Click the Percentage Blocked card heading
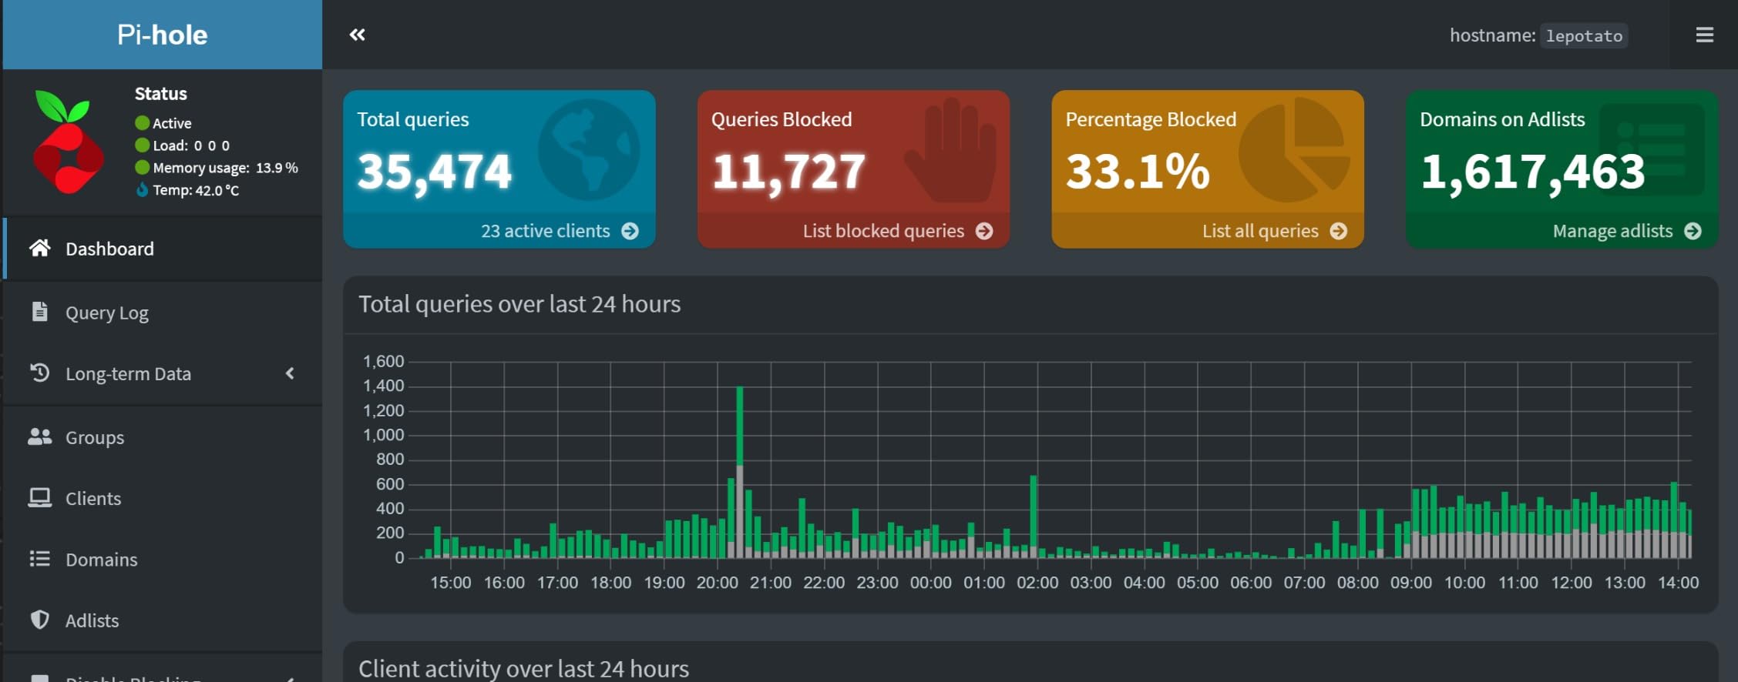 1151,119
